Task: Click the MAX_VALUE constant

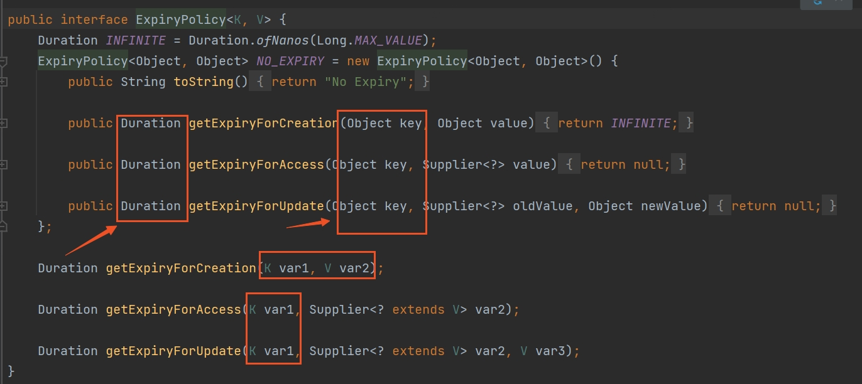Action: tap(388, 41)
